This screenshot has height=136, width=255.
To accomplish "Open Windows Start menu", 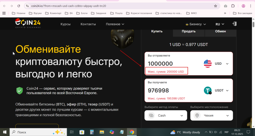I will tap(5, 132).
